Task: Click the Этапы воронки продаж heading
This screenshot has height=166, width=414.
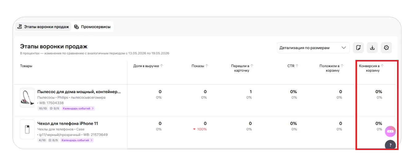Action: [54, 46]
